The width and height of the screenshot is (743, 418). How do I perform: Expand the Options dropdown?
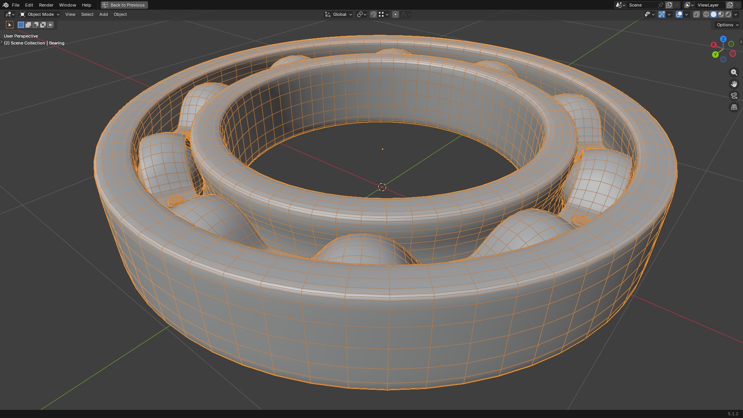tap(728, 25)
